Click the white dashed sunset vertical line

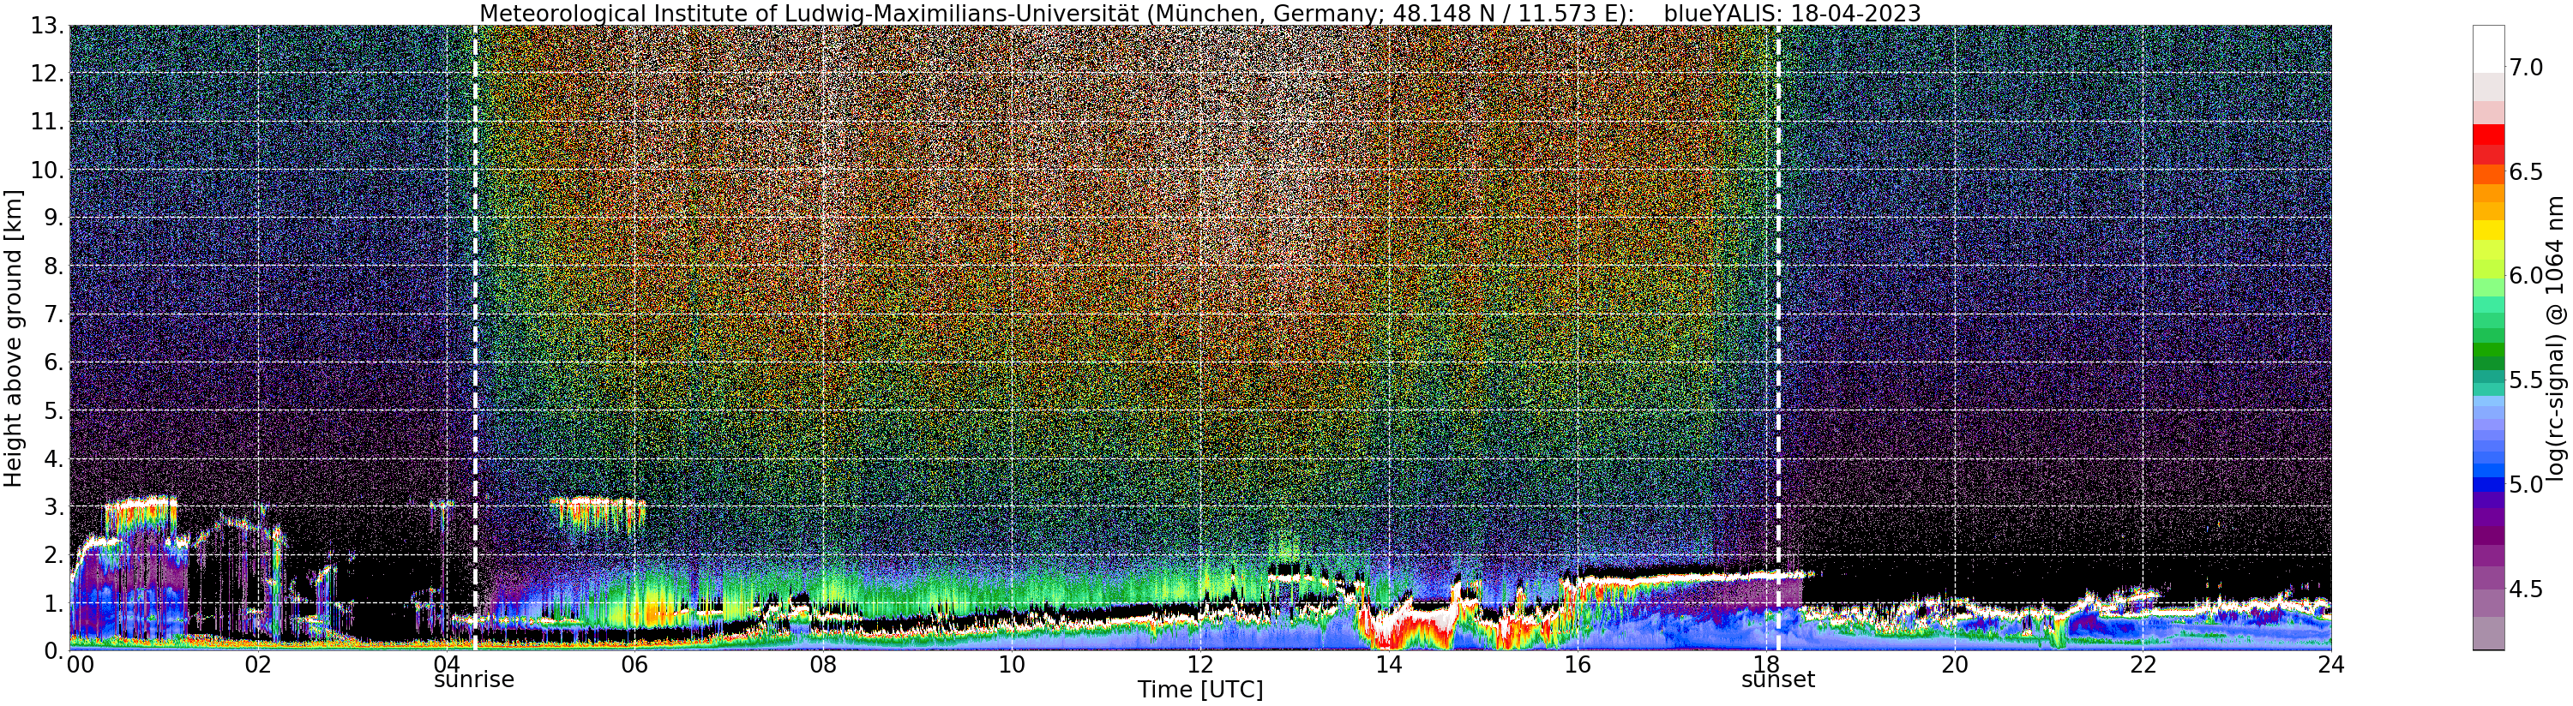pos(1778,338)
